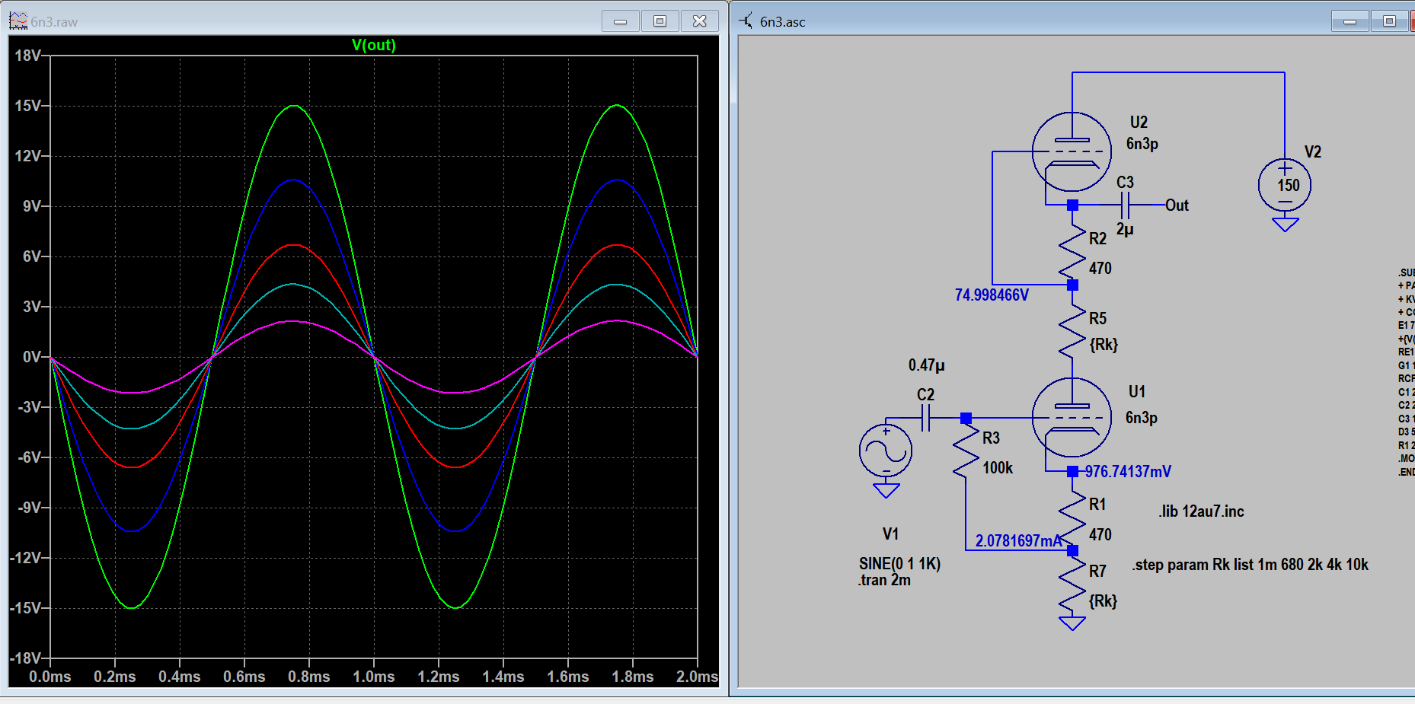The height and width of the screenshot is (704, 1415).
Task: Click the R2 resistor symbol
Action: click(1072, 251)
